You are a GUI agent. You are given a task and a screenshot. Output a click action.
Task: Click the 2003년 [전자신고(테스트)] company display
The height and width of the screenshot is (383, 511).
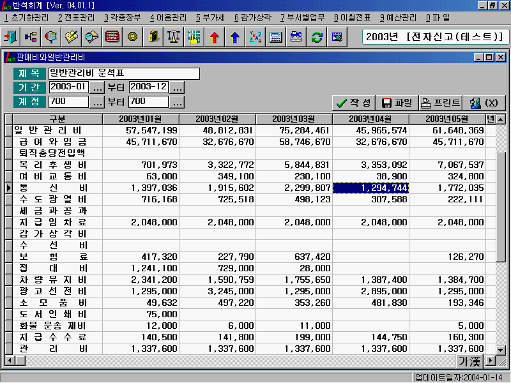click(x=435, y=37)
